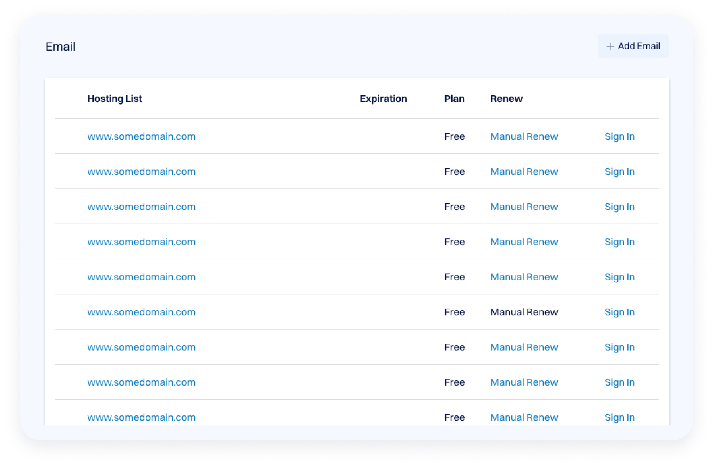Viewport: 713px width, 466px height.
Task: Click Manual Renew on the second row
Action: coord(524,172)
